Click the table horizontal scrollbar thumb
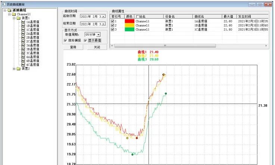This screenshot has height=165, width=275. click(165, 46)
